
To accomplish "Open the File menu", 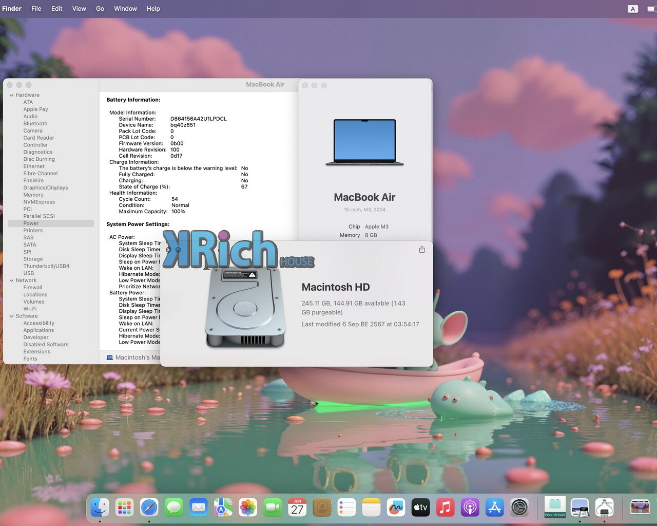I will (x=36, y=9).
